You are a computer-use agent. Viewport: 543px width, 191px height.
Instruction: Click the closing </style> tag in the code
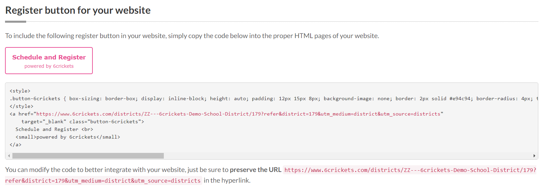click(x=21, y=106)
